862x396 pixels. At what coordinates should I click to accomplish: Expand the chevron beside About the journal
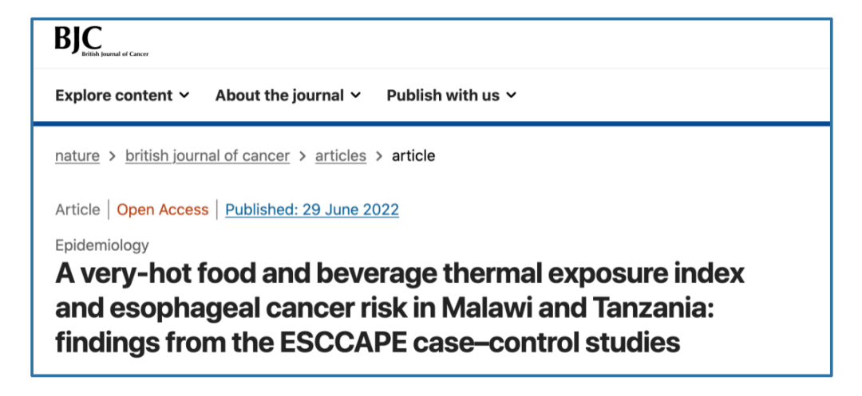click(x=356, y=96)
